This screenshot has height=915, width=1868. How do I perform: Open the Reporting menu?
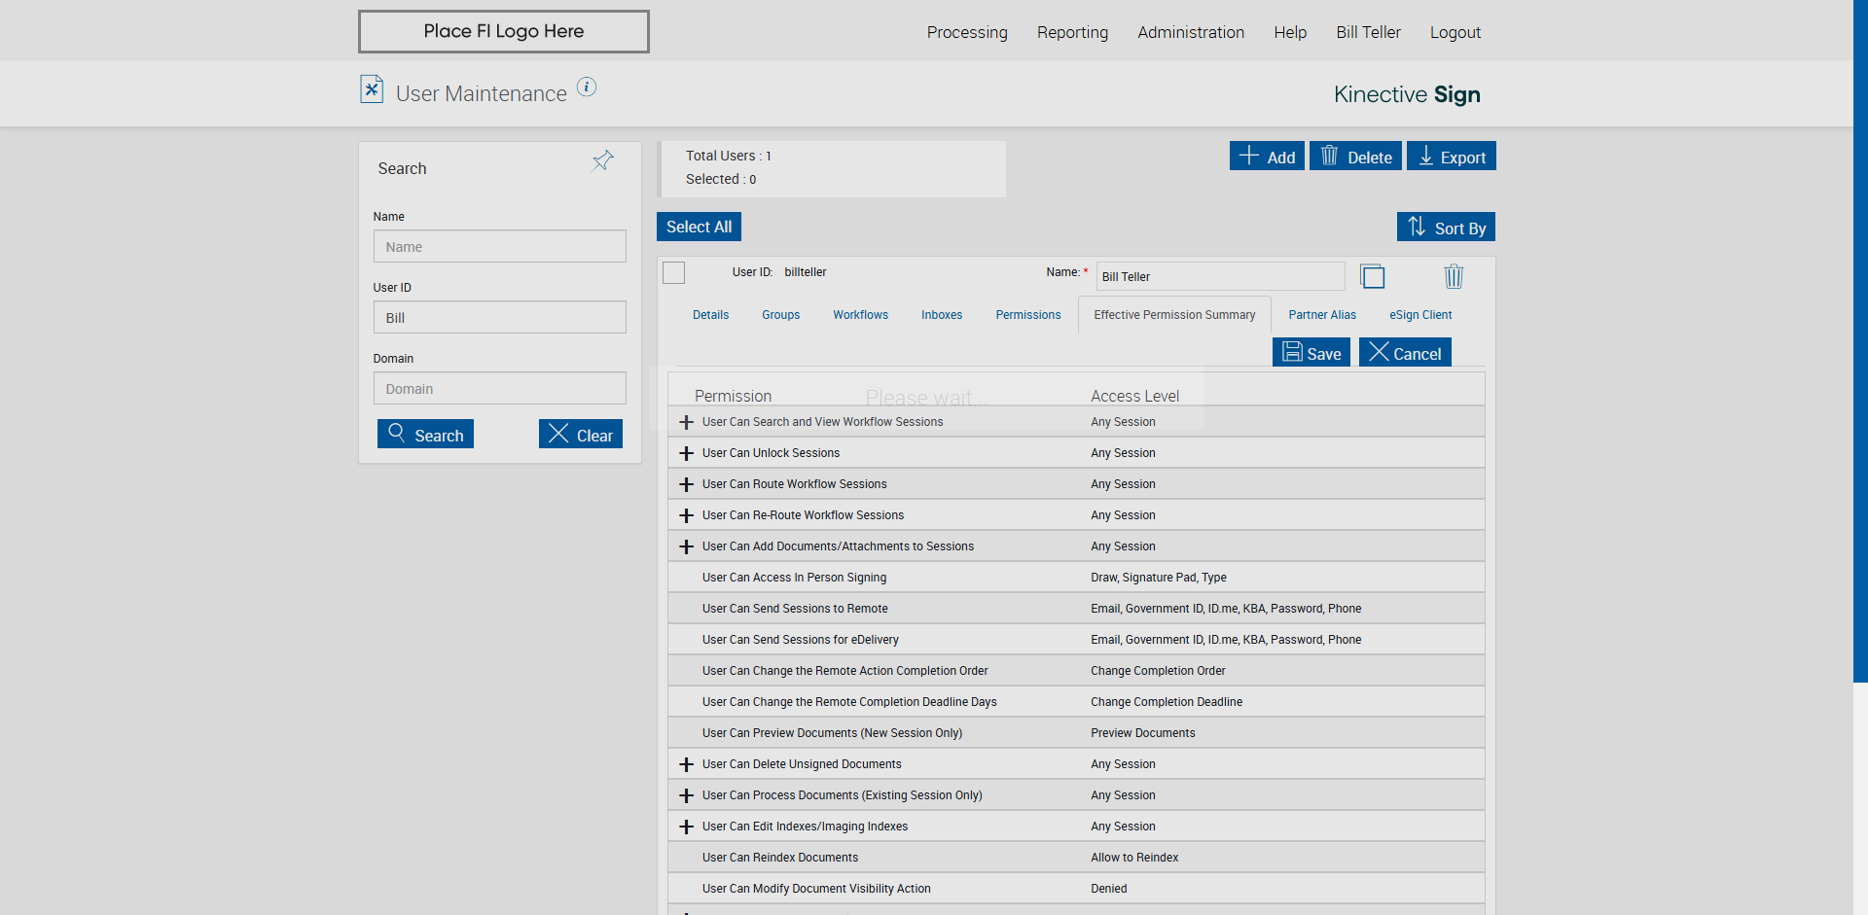pos(1072,32)
